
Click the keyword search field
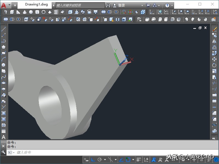click(x=80, y=5)
